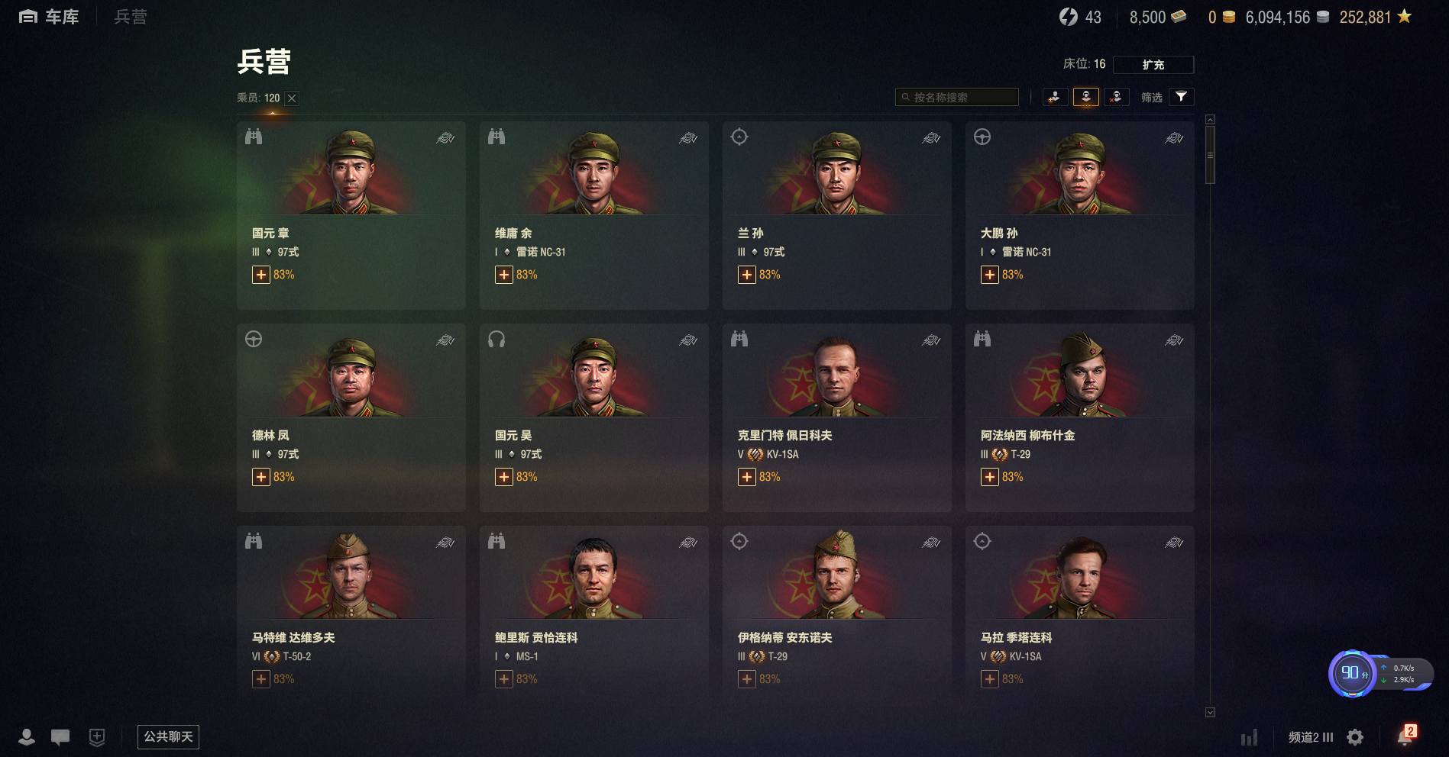This screenshot has height=757, width=1449.
Task: Toggle the recruits filter with plus sign
Action: click(x=1055, y=97)
